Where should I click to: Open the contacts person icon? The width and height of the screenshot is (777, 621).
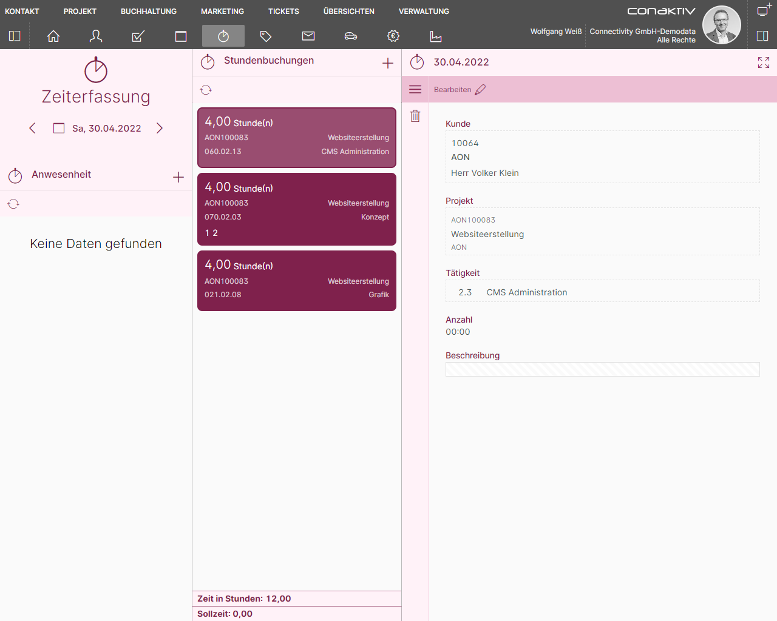(96, 36)
